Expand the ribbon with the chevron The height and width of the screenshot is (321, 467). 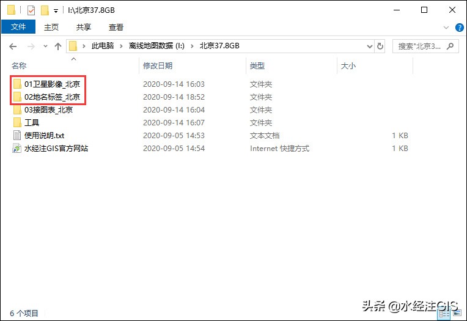(446, 28)
